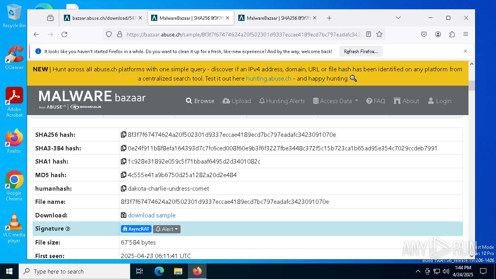
Task: Click the taskbar search box
Action: click(x=74, y=271)
